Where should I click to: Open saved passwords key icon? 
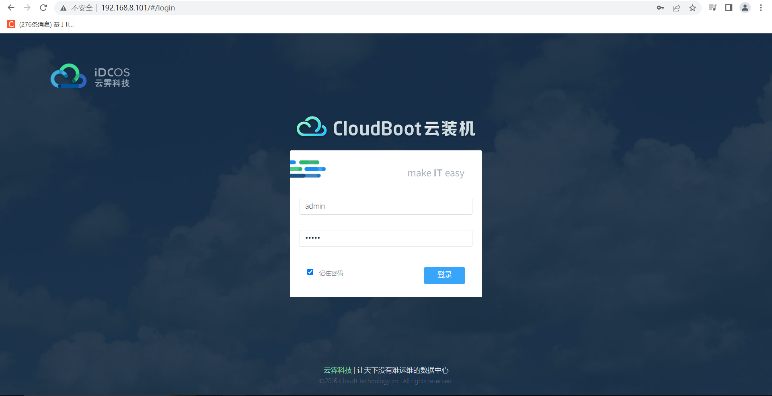point(660,8)
